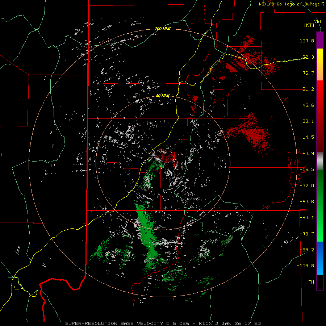Pick the yellow-orange segment of velocity scale
The image size is (326, 326).
320,64
